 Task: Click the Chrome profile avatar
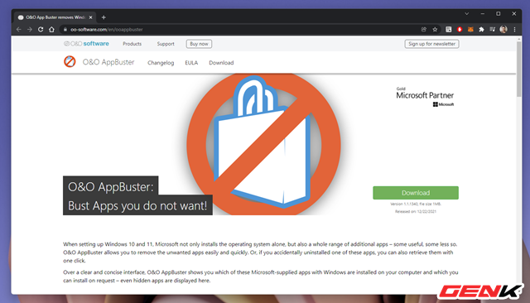point(503,29)
